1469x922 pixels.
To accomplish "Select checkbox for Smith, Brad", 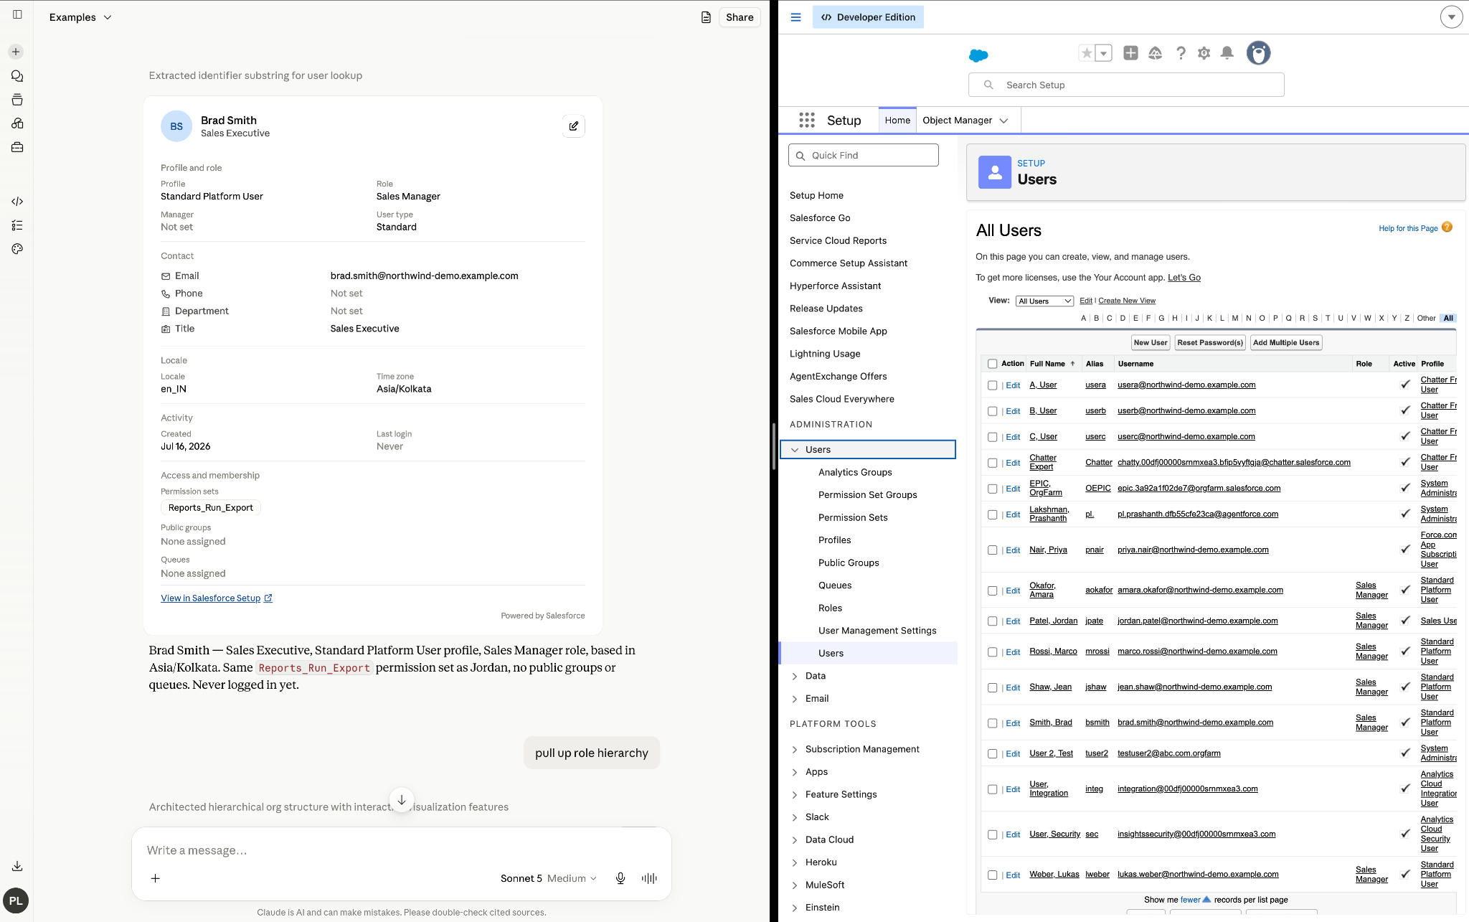I will tap(993, 723).
